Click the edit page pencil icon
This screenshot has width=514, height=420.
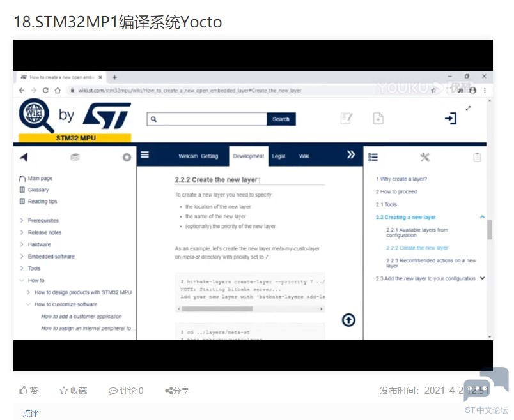pyautogui.click(x=347, y=118)
